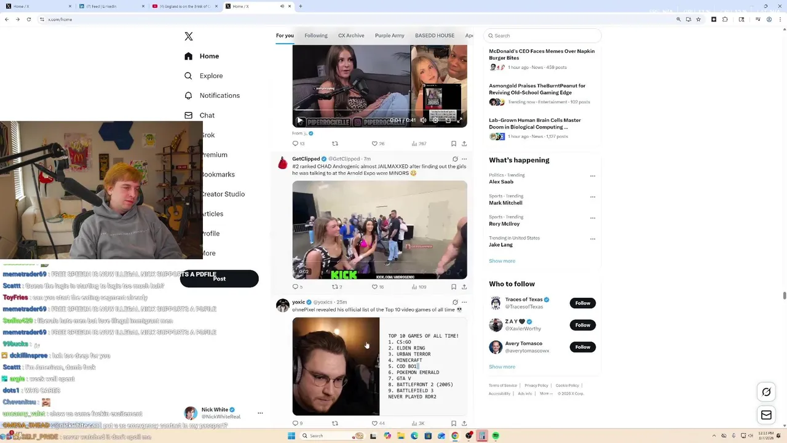
Task: Play the top video
Action: 300,121
